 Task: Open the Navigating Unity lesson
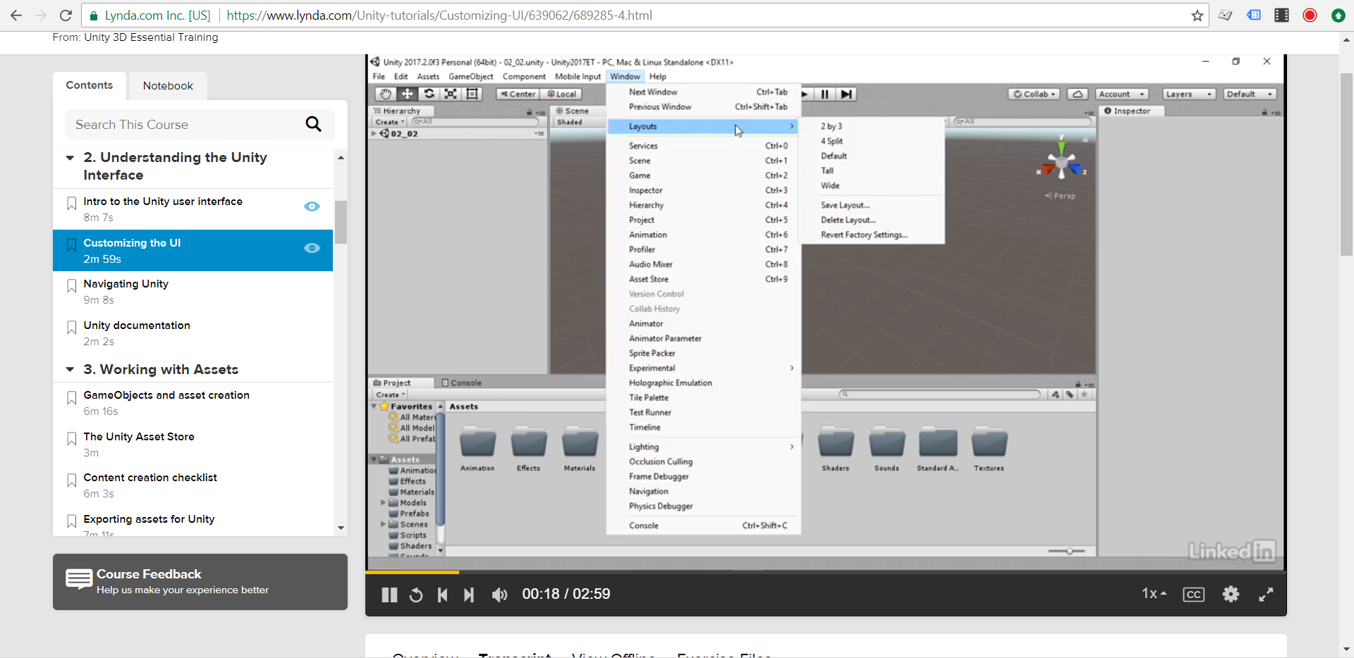[x=126, y=284]
